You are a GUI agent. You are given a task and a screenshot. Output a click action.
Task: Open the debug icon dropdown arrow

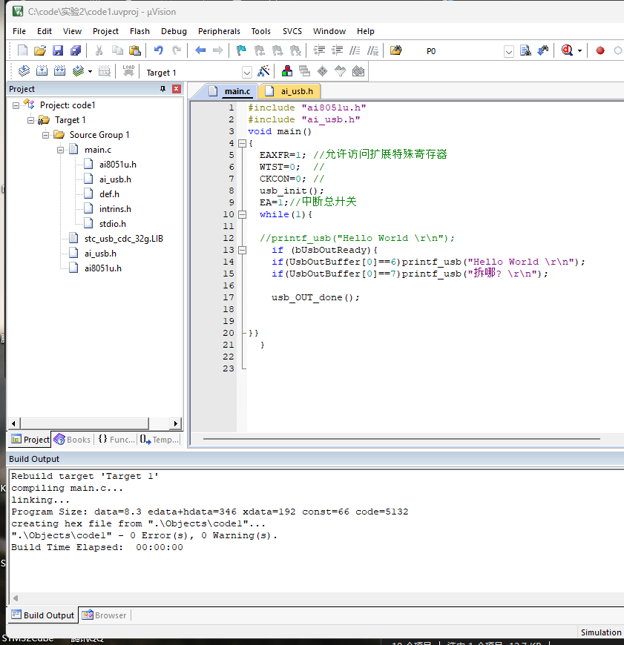(579, 51)
